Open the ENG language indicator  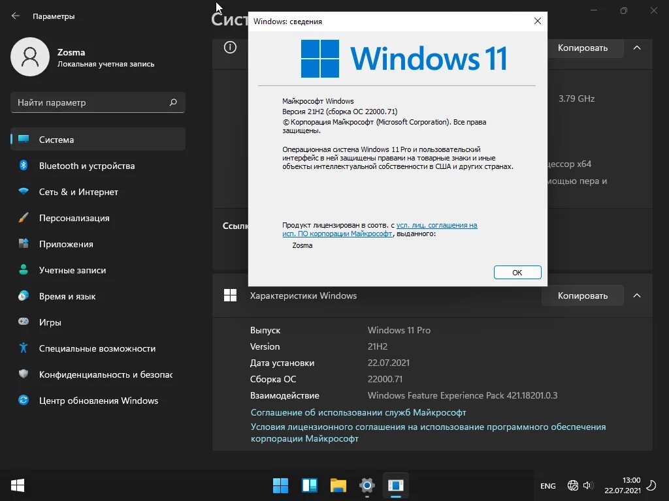pyautogui.click(x=547, y=485)
